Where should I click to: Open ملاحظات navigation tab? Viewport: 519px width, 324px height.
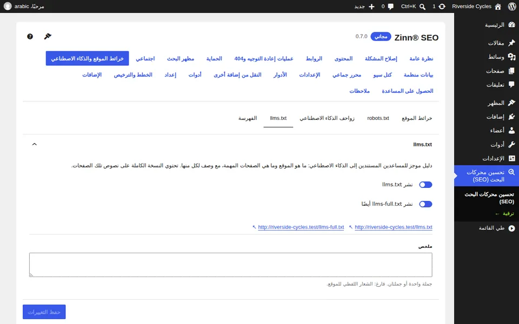pyautogui.click(x=360, y=91)
